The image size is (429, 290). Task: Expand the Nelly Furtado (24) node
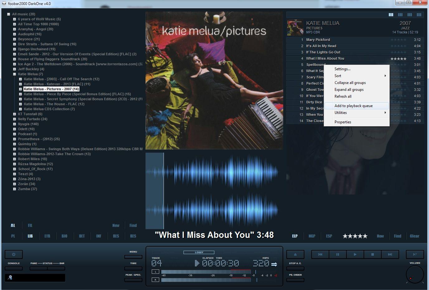[x=14, y=119]
